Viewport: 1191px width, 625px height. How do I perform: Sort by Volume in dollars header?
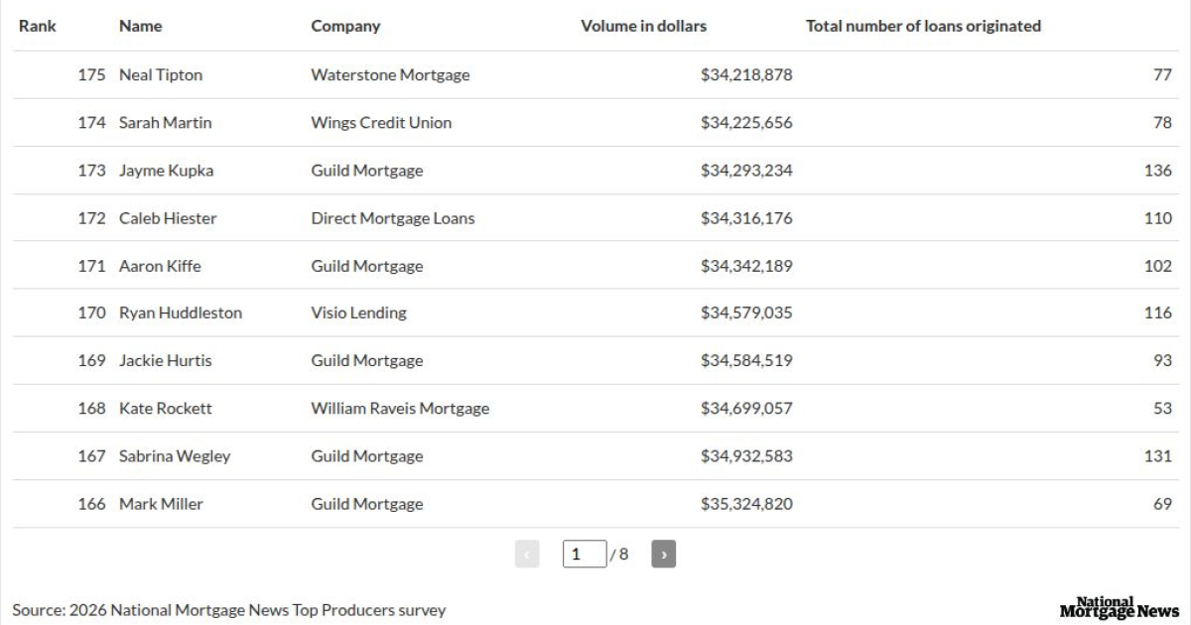(x=643, y=26)
